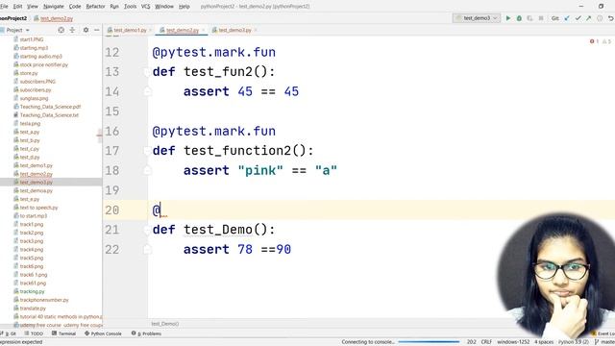Close the test_demo1.py tab
Image resolution: width=615 pixels, height=346 pixels.
point(151,30)
